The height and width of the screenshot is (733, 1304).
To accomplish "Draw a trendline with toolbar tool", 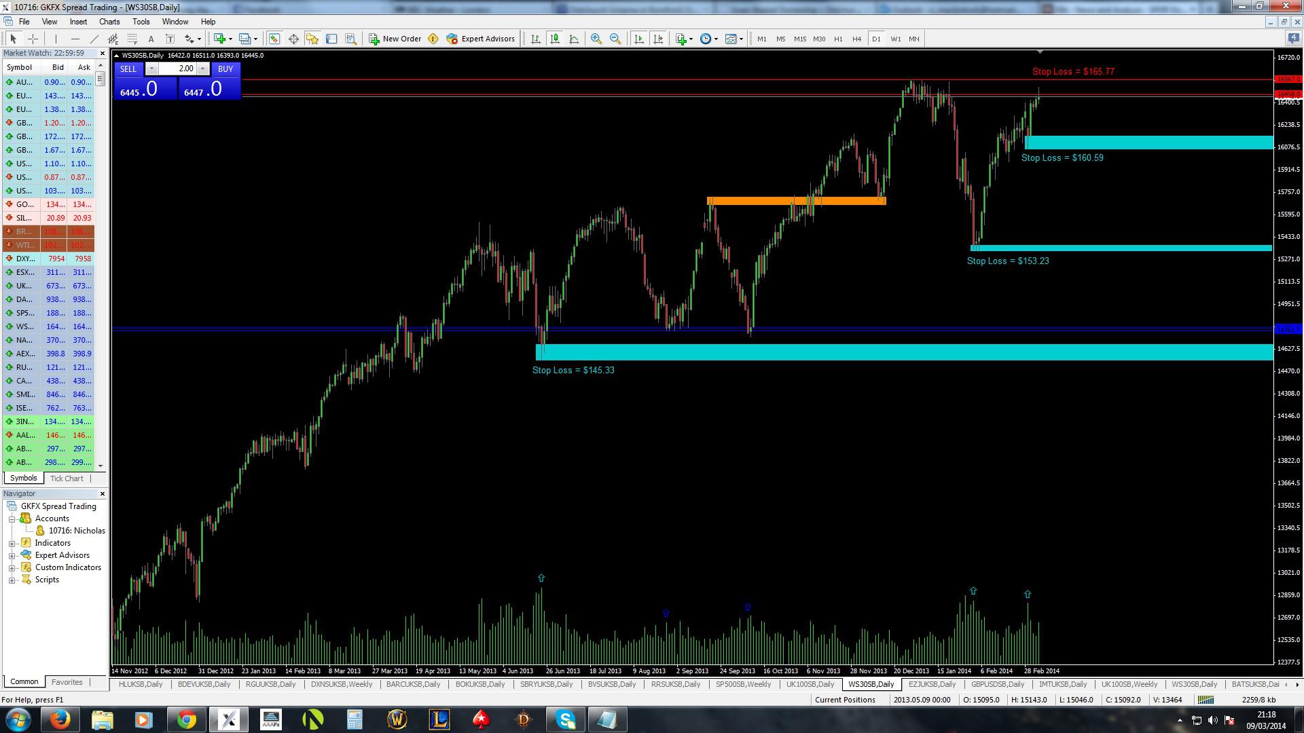I will (x=94, y=39).
